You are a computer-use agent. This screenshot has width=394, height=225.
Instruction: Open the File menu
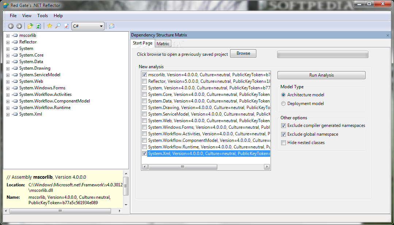[x=13, y=16]
